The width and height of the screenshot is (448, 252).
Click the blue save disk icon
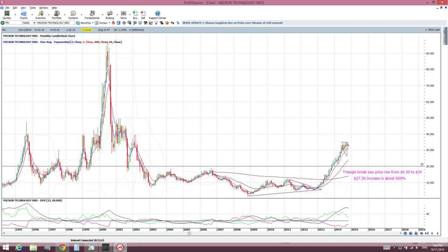(x=119, y=23)
